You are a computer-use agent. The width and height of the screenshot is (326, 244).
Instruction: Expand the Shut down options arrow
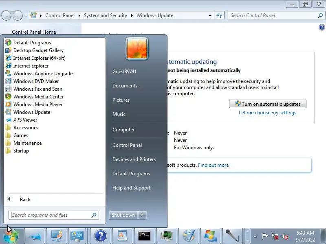pos(142,215)
